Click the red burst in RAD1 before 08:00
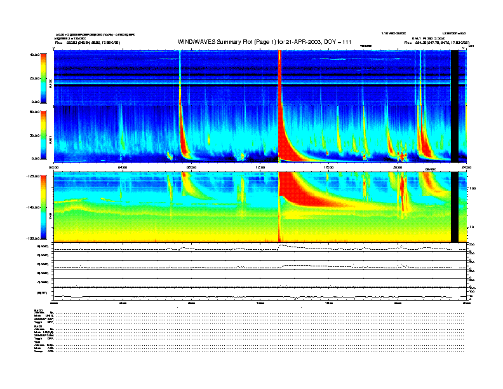Viewport: 503px width, 389px height. point(184,137)
